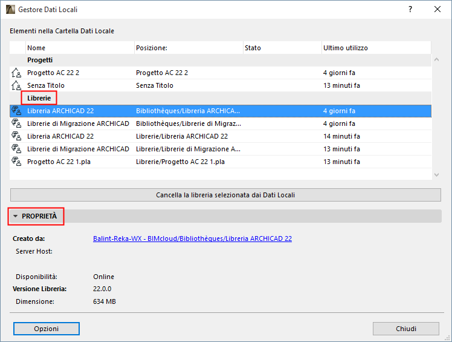This screenshot has width=452, height=342.
Task: Select the Progetto AC 22 2 project name
Action: (53, 73)
